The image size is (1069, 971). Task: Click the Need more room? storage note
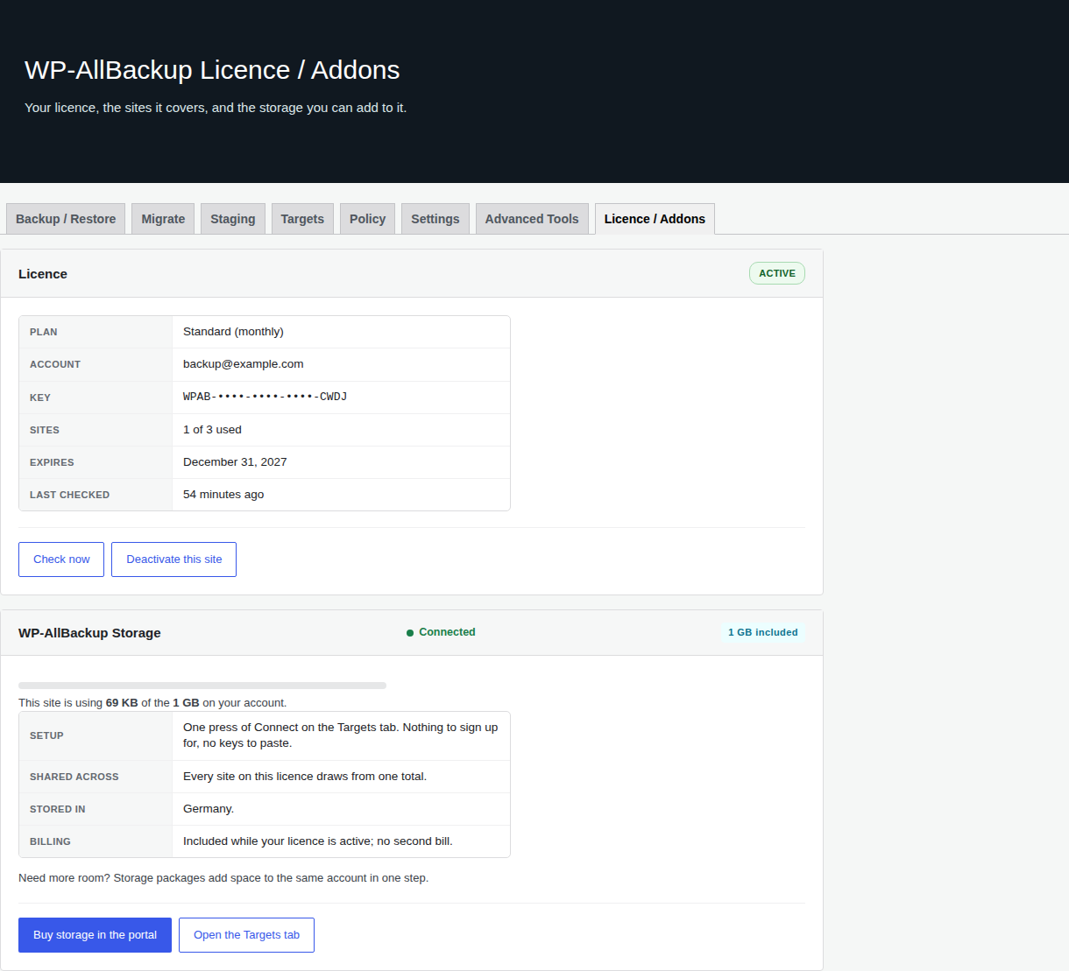223,878
